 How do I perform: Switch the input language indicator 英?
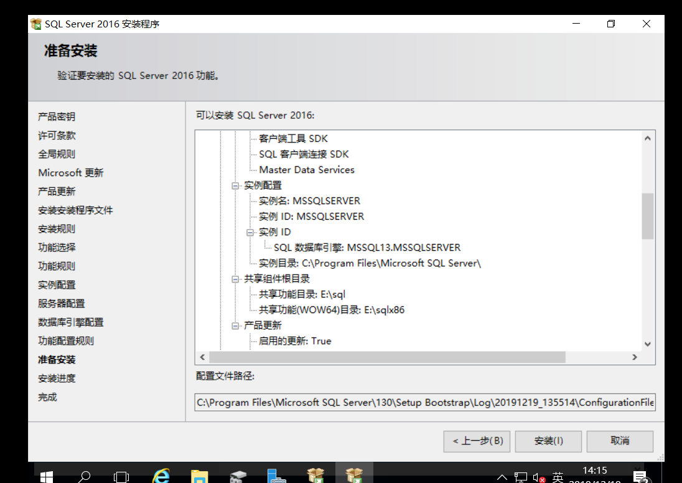[x=558, y=477]
